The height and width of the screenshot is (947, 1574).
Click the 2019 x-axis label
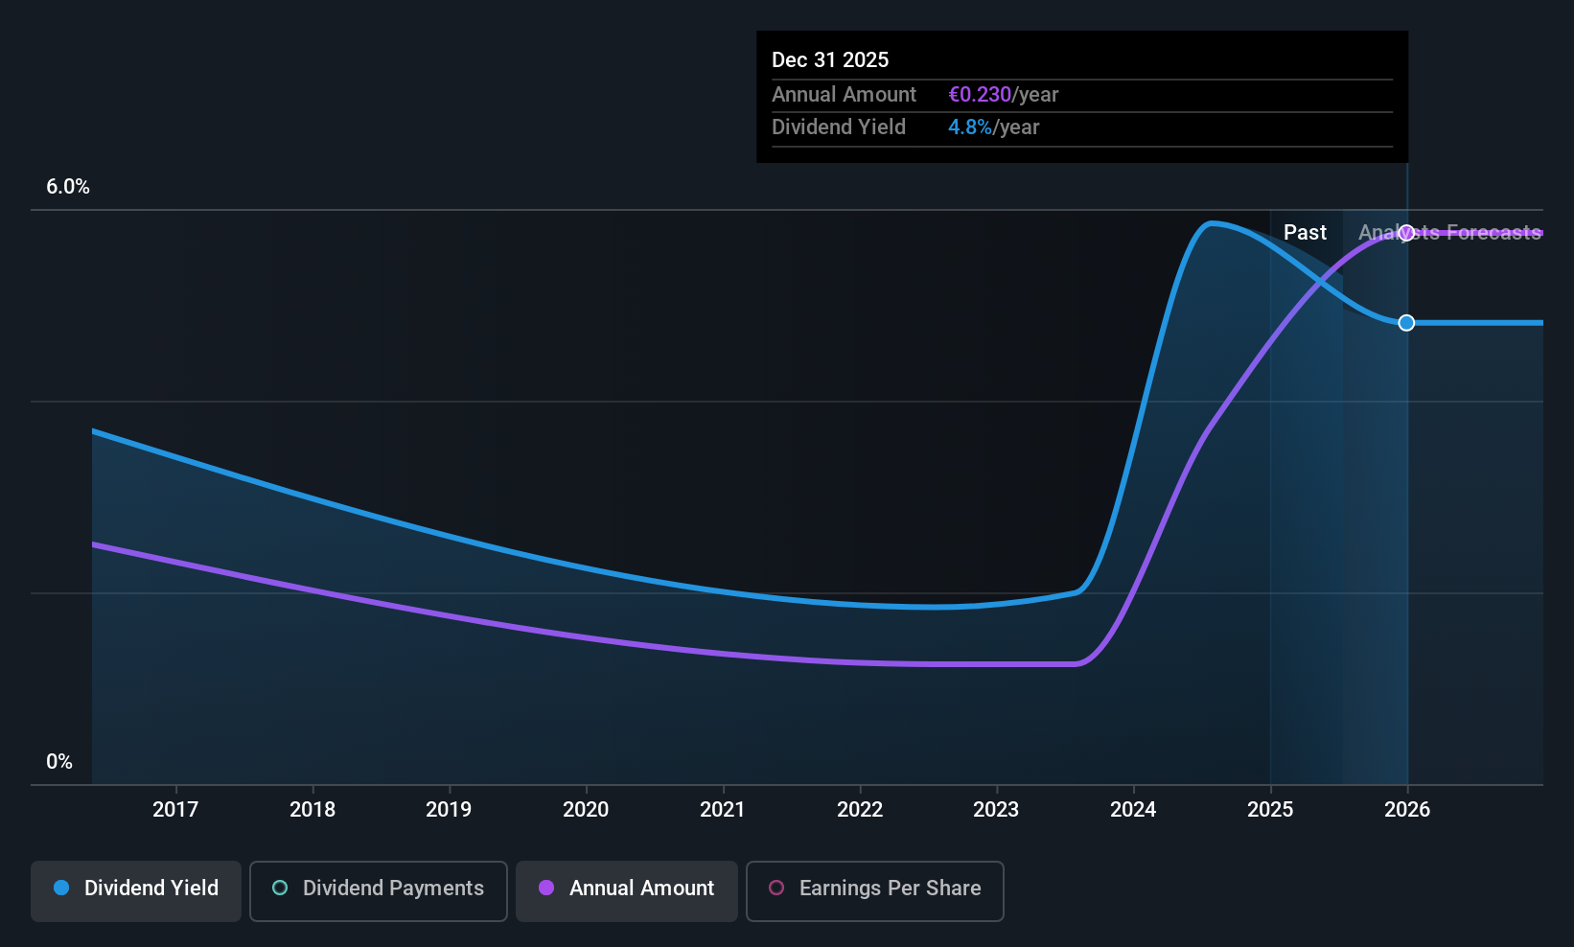pos(449,810)
